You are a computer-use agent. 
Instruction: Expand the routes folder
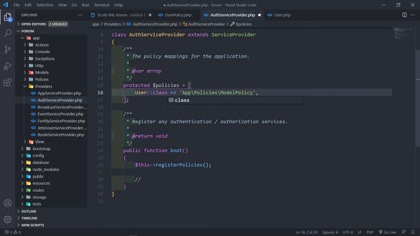point(38,190)
